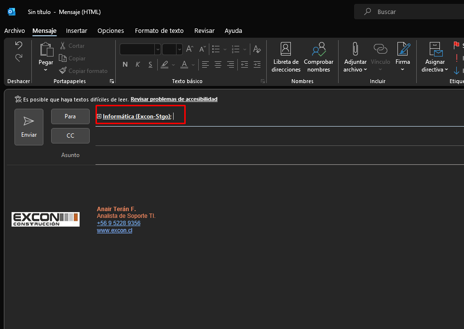Image resolution: width=464 pixels, height=329 pixels.
Task: Expand the Pegar options arrow
Action: pos(45,70)
